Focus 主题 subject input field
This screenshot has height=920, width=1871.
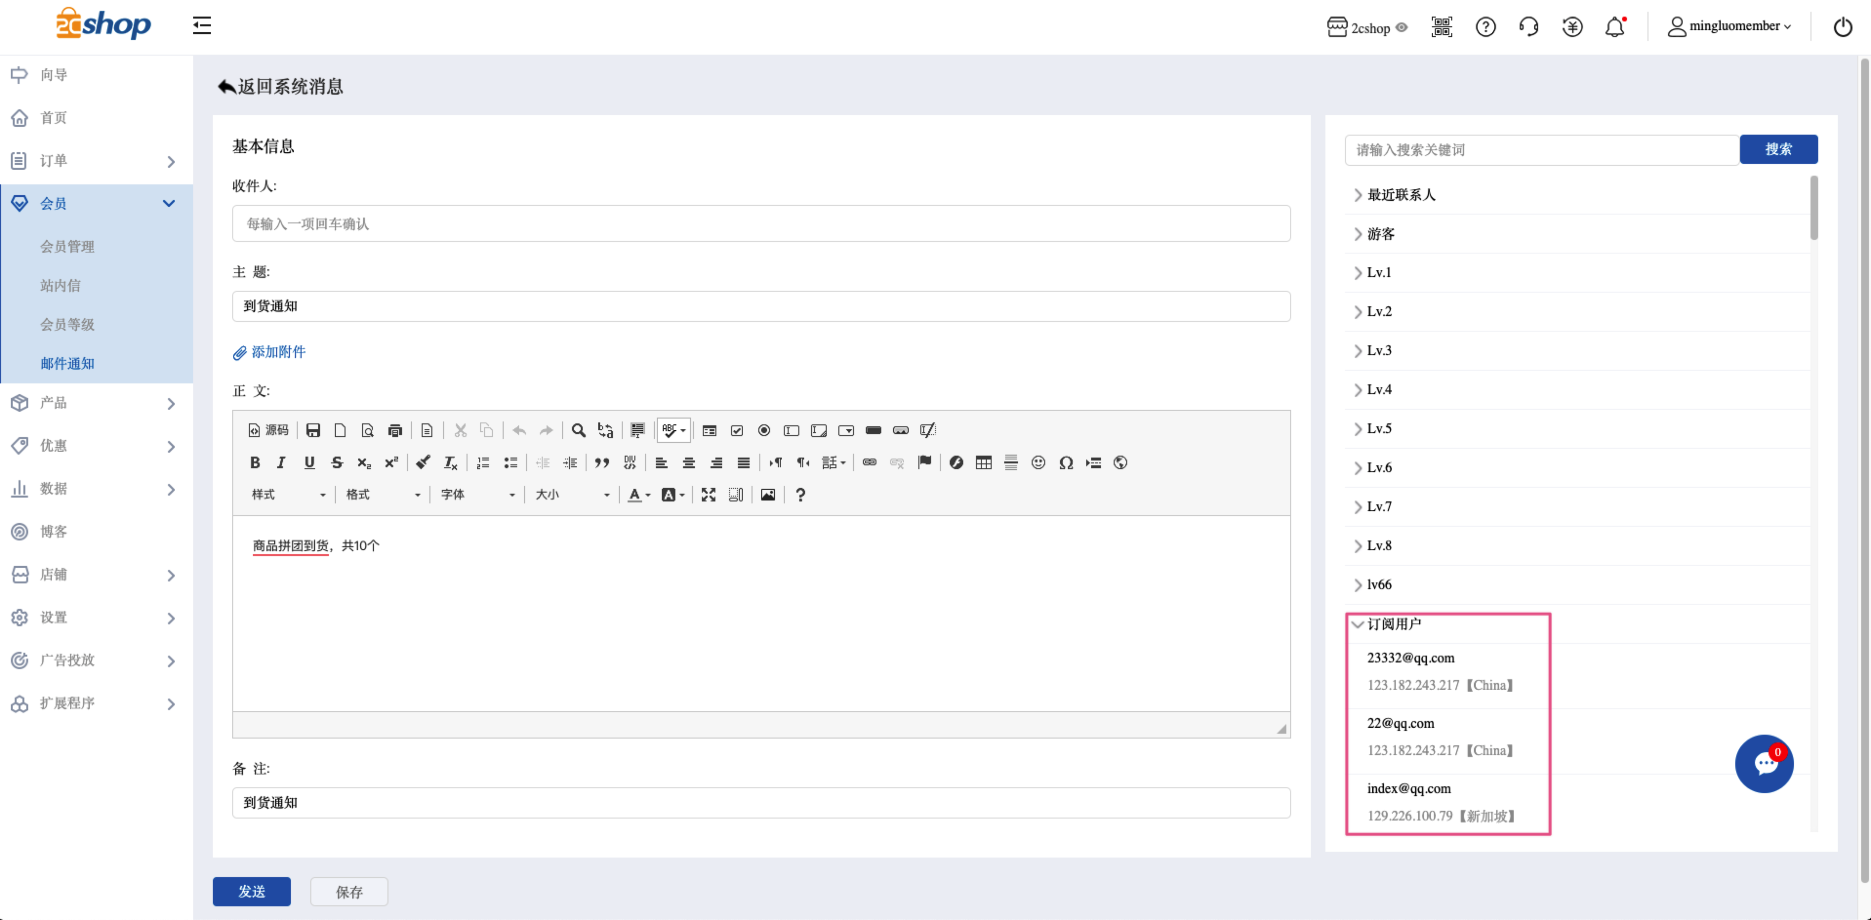[761, 306]
